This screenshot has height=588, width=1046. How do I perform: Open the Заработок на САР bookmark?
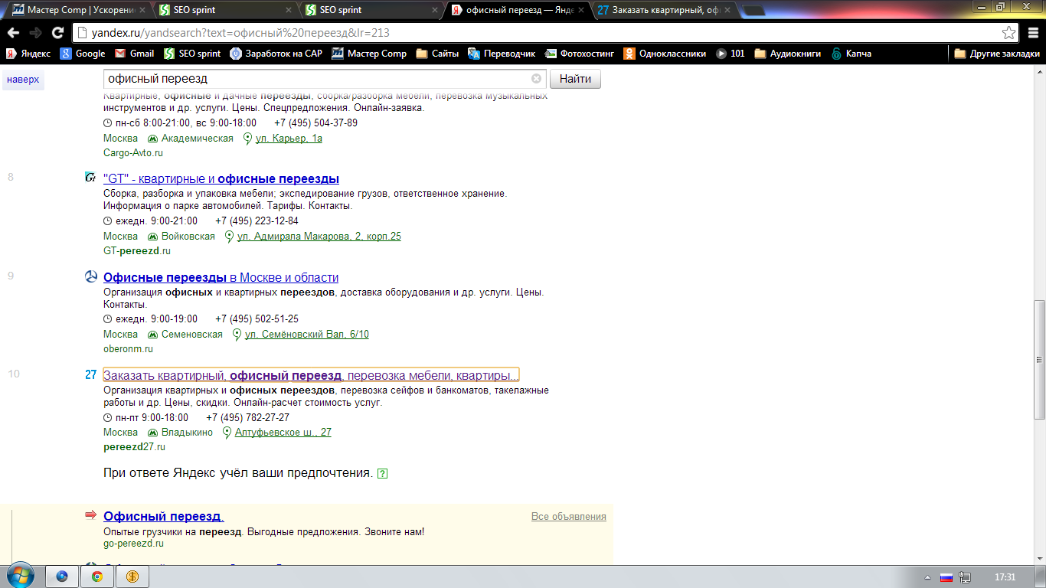pos(276,54)
